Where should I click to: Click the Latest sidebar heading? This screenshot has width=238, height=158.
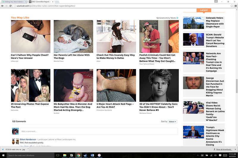point(204,10)
